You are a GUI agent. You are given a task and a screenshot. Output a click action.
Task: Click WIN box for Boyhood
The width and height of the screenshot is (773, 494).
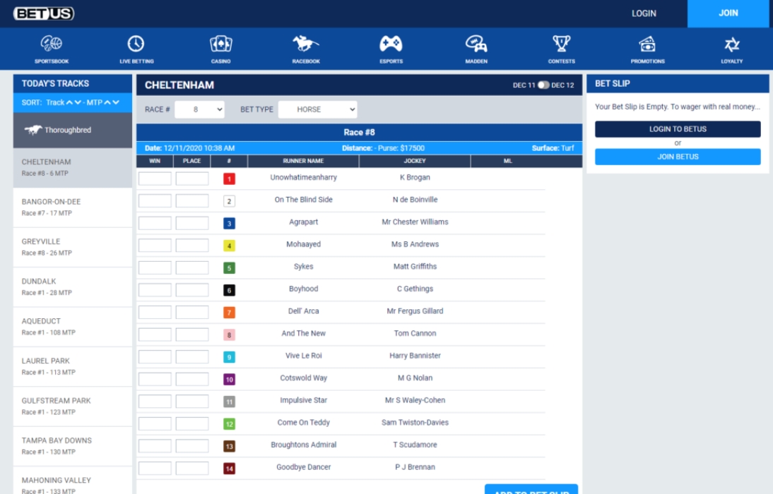(x=155, y=289)
